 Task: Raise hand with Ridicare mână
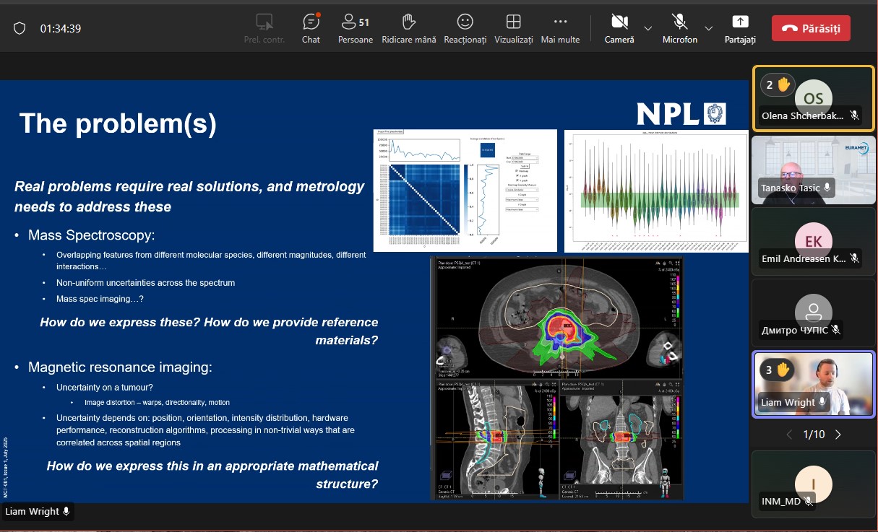(408, 28)
